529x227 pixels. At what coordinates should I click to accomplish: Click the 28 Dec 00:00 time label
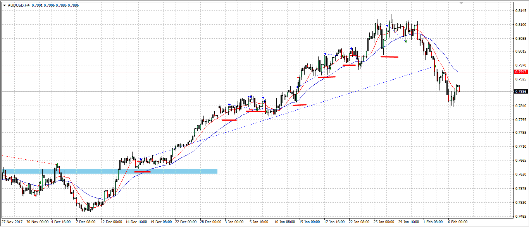tap(211, 222)
